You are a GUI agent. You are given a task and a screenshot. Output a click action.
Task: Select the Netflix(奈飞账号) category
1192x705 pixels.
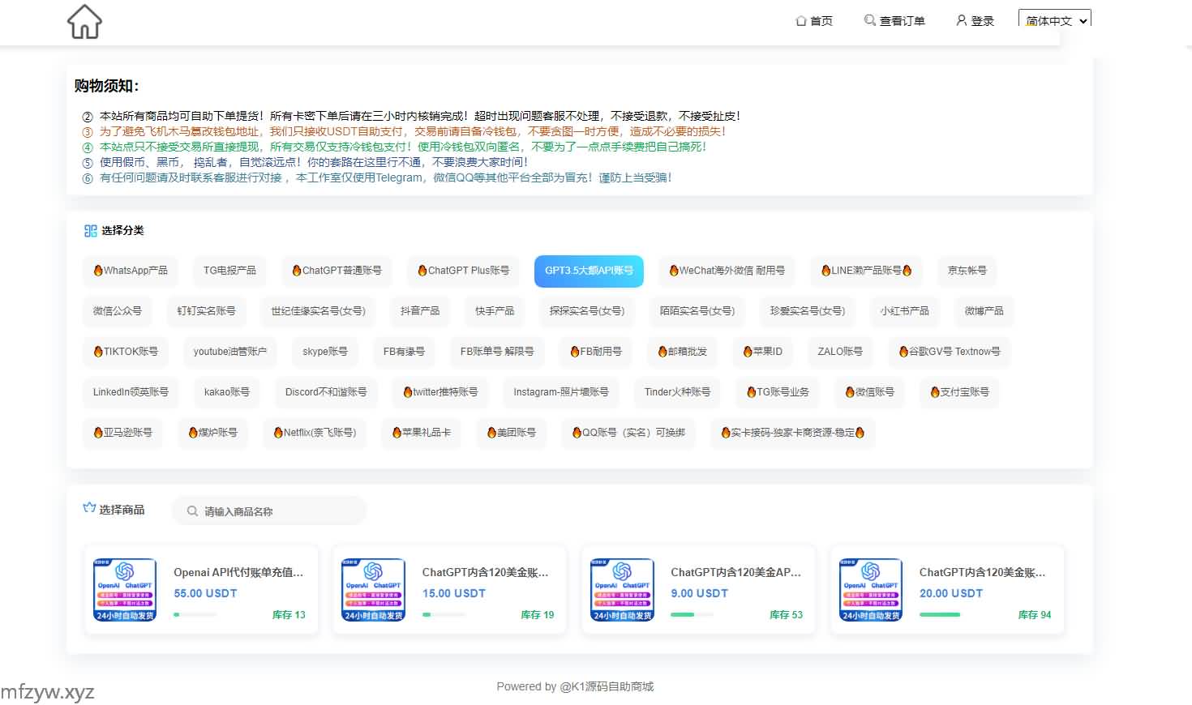[x=315, y=433]
